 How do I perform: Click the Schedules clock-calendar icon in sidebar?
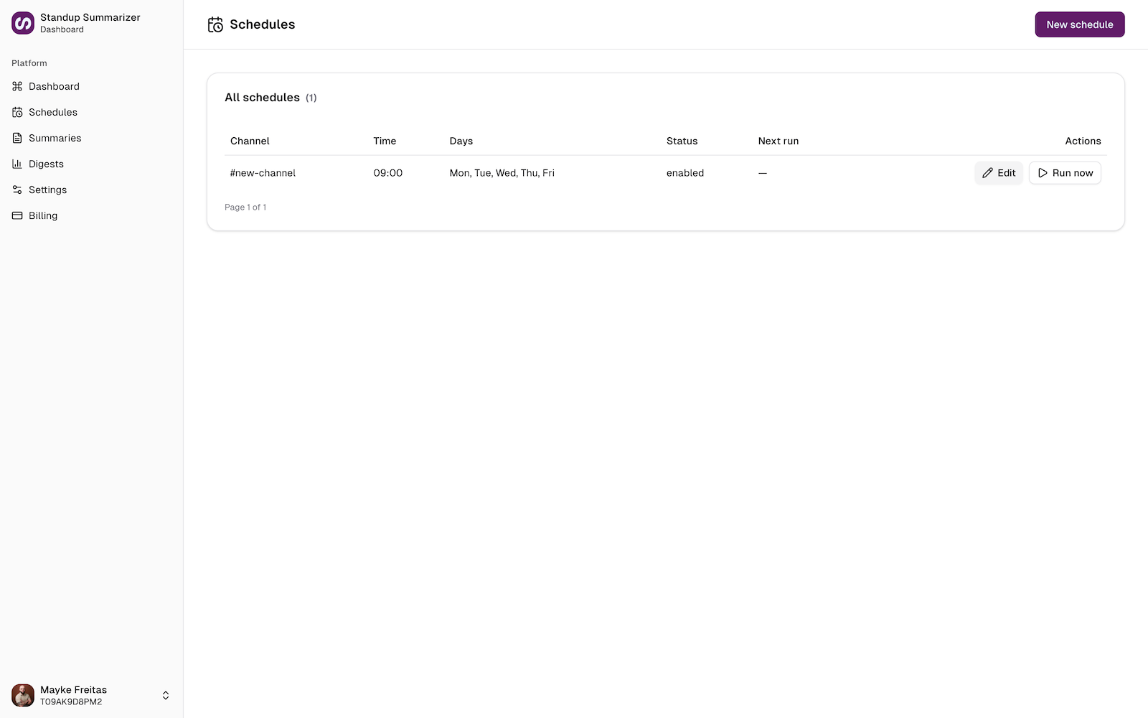17,112
